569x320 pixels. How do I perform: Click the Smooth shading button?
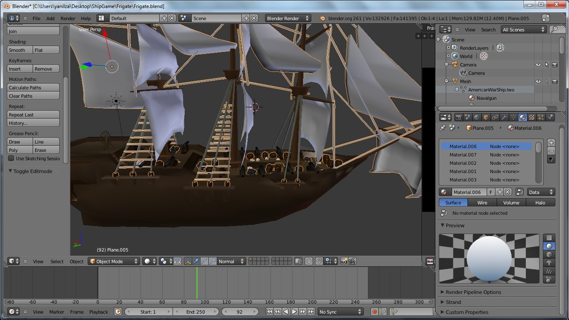(20, 50)
